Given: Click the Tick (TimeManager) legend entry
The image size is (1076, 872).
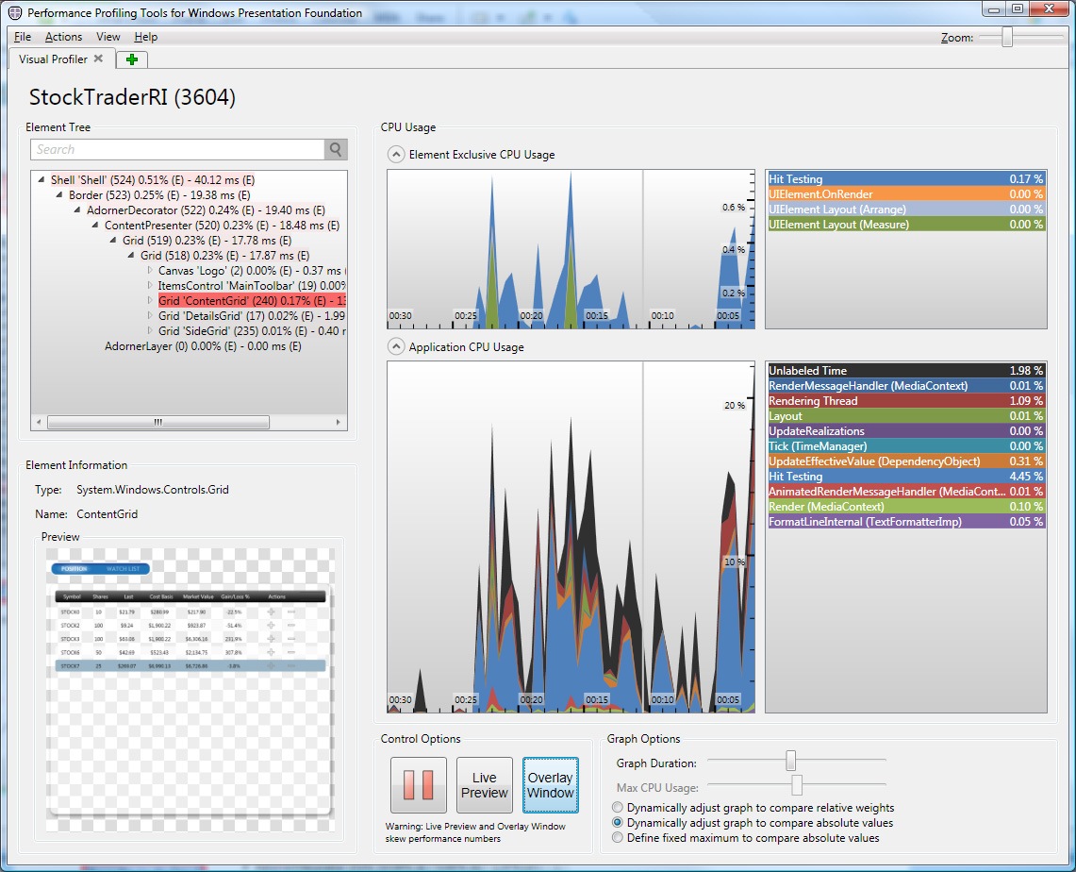Looking at the screenshot, I should 906,446.
